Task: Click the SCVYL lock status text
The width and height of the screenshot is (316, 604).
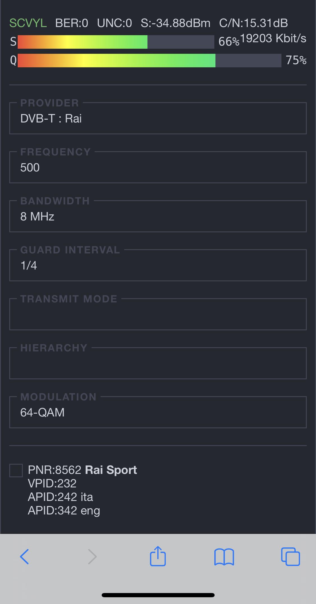Action: point(28,23)
